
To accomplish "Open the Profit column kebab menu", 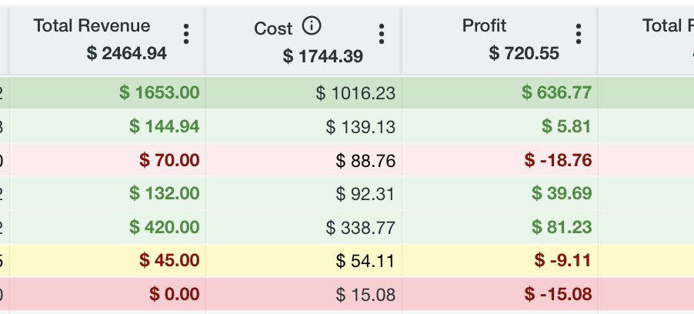I will point(578,34).
